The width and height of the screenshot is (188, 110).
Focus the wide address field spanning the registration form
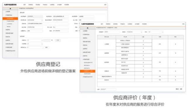click(48, 24)
